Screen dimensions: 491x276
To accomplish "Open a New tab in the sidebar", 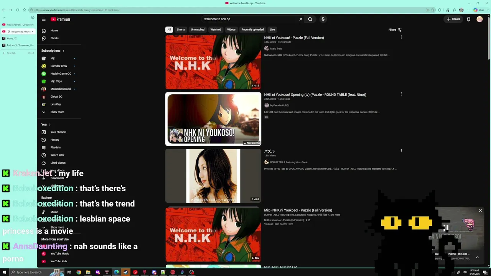I will pyautogui.click(x=18, y=53).
